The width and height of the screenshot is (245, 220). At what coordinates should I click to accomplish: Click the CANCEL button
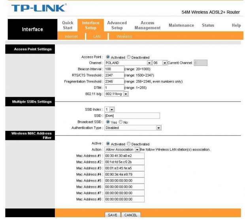131,215
